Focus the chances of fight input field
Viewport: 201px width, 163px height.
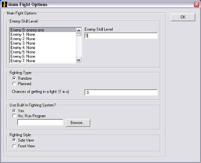click(121, 92)
